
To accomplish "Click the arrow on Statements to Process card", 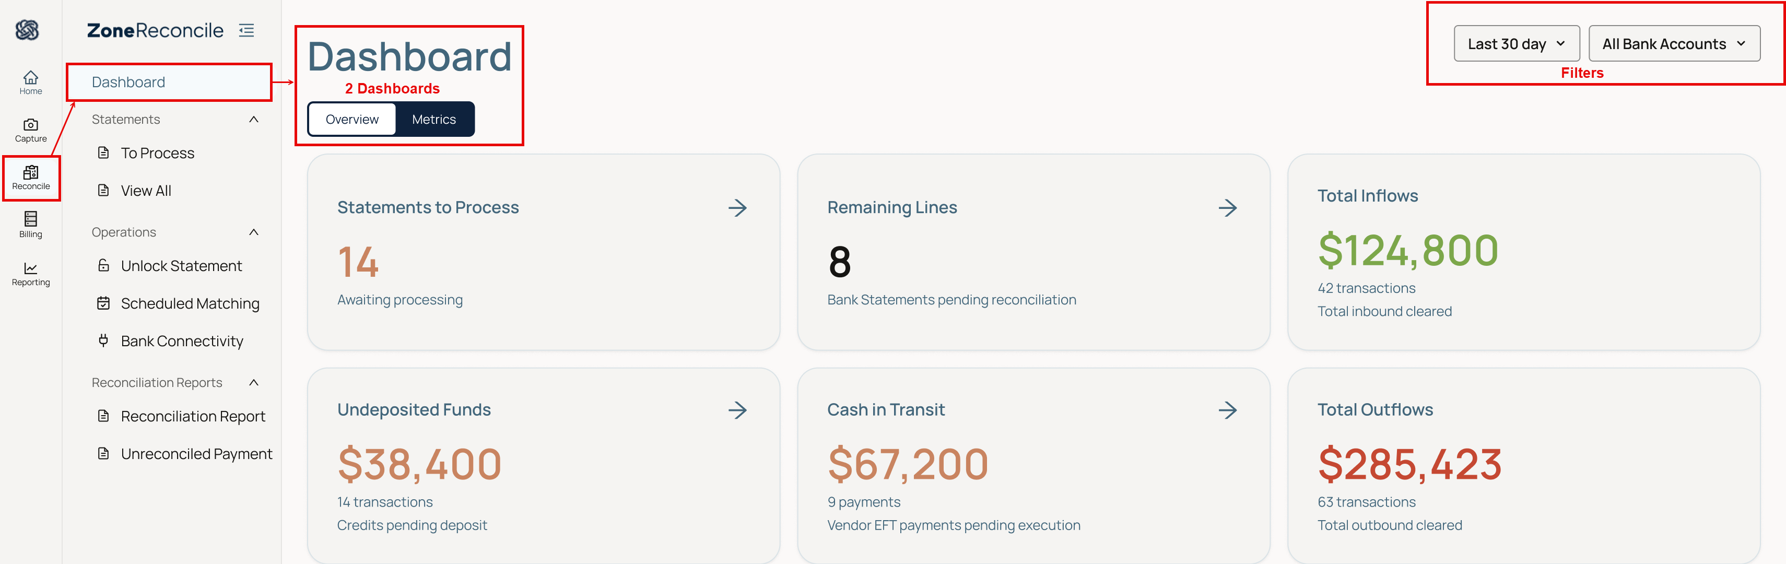I will tap(738, 207).
